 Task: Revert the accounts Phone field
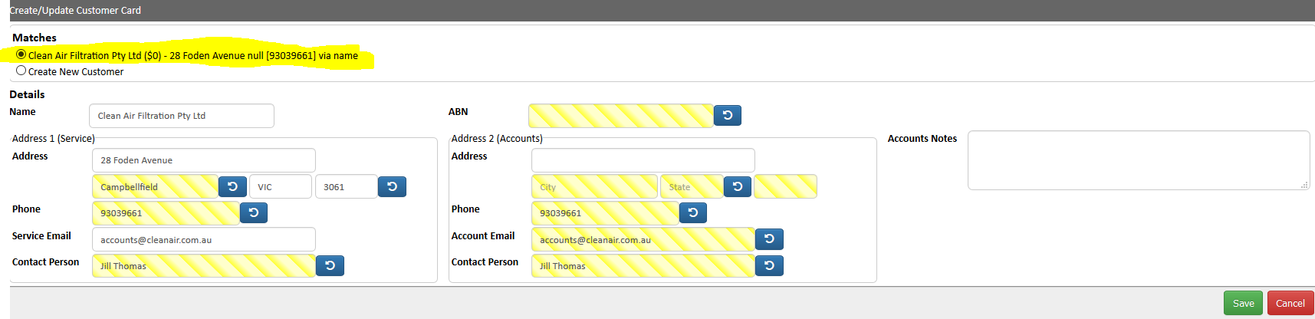tap(692, 213)
